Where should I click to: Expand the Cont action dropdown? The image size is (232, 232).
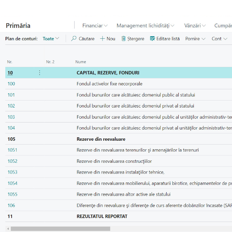point(219,39)
